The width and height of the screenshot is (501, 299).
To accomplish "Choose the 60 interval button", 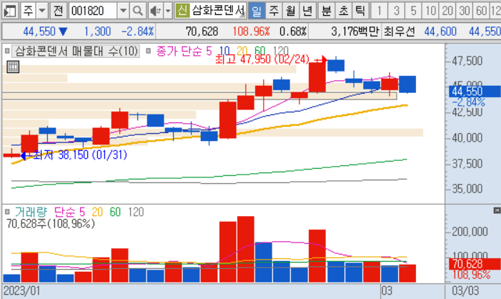I will click(481, 11).
